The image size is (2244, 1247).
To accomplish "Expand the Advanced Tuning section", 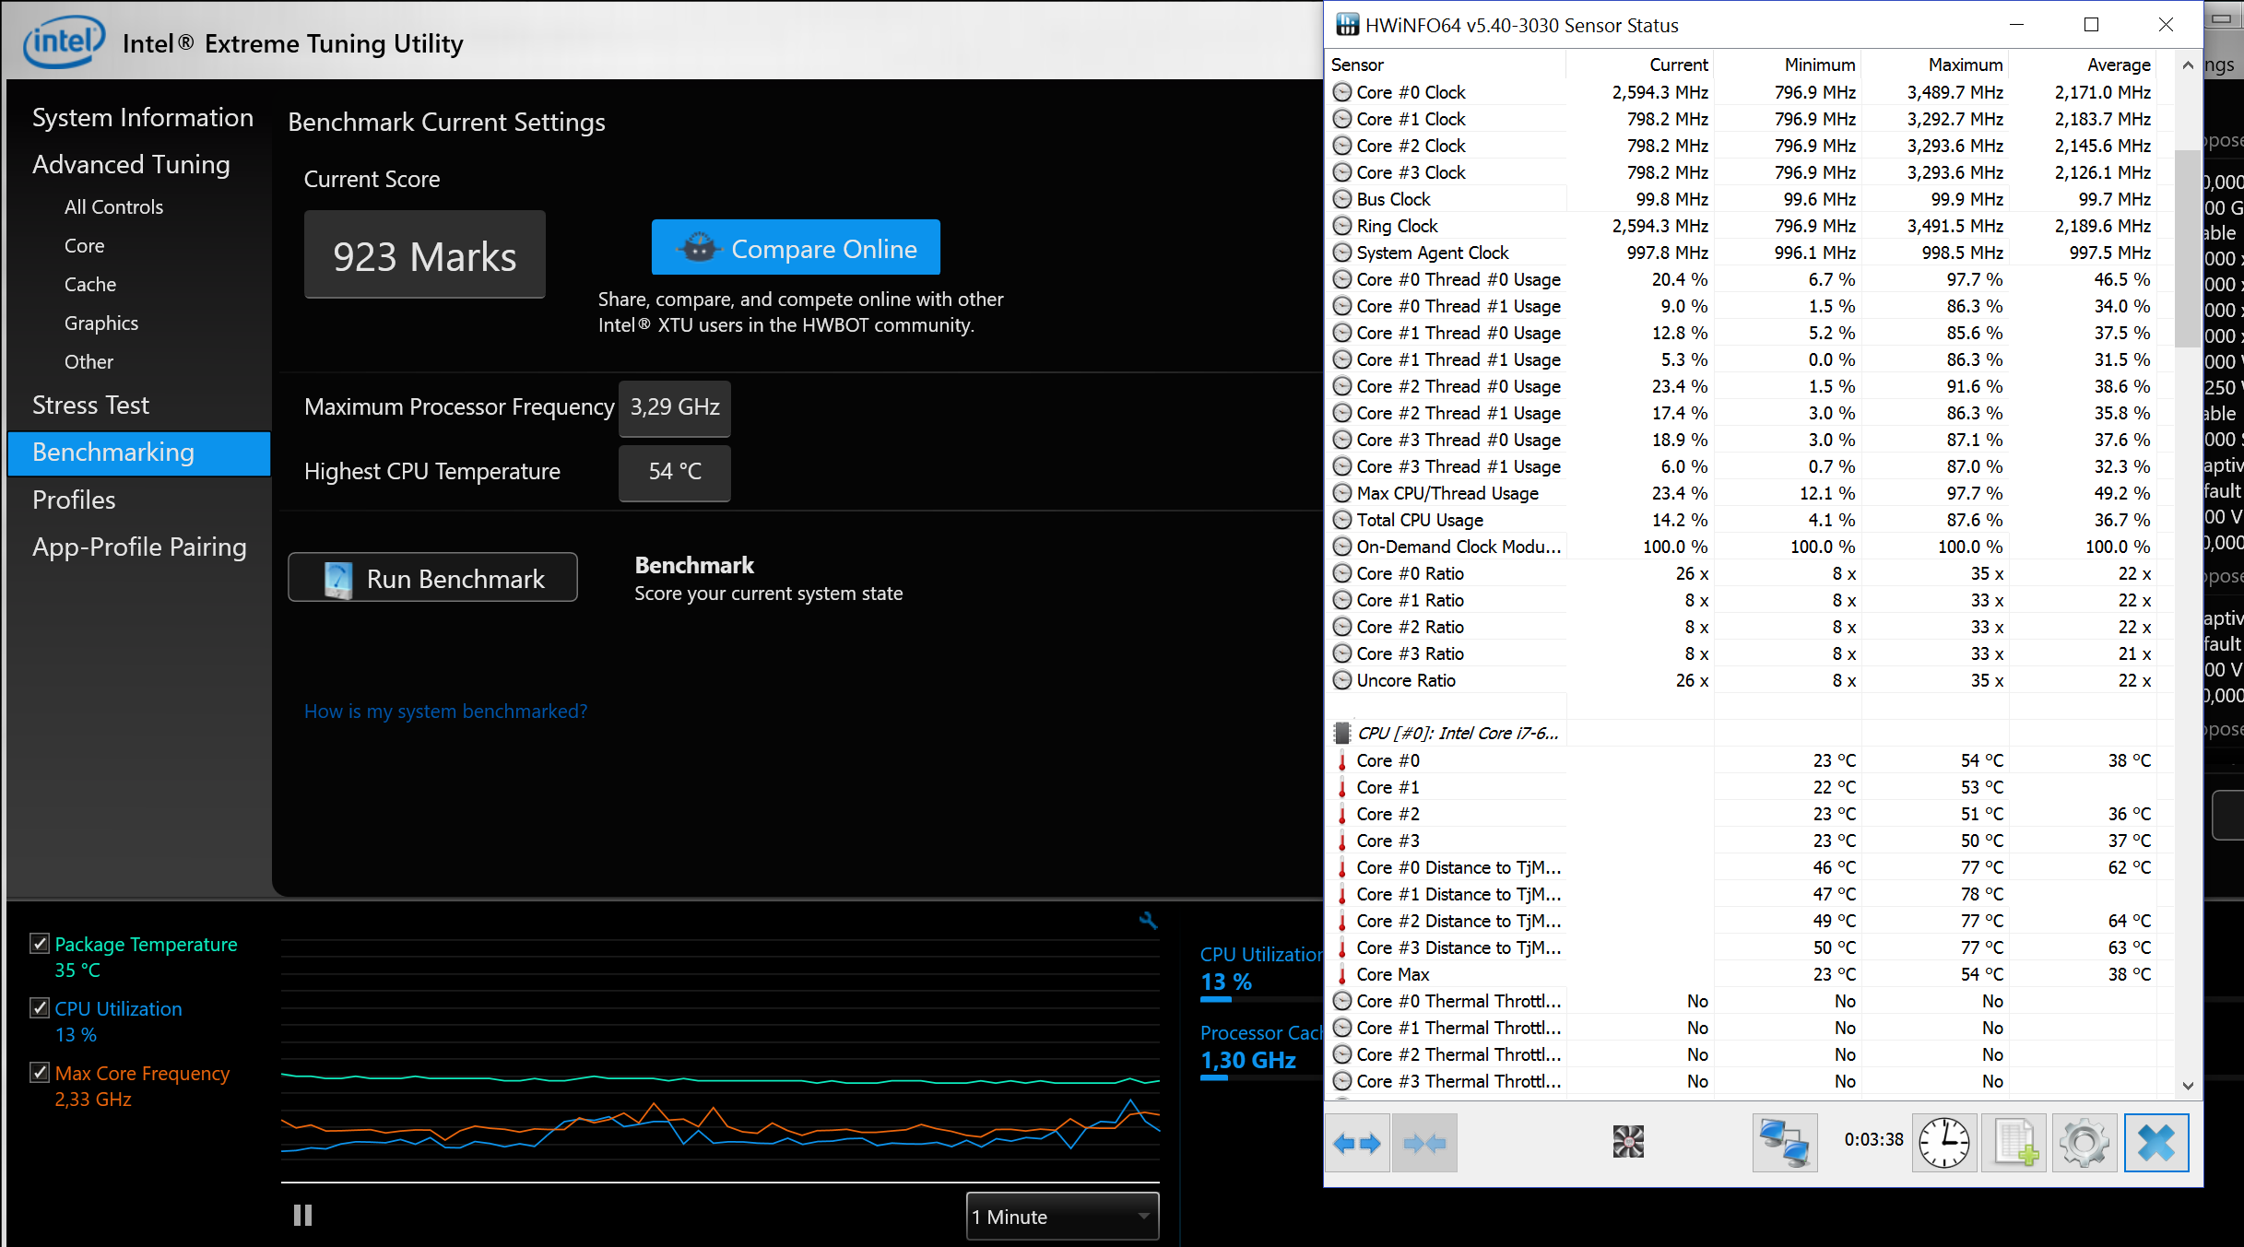I will [131, 164].
